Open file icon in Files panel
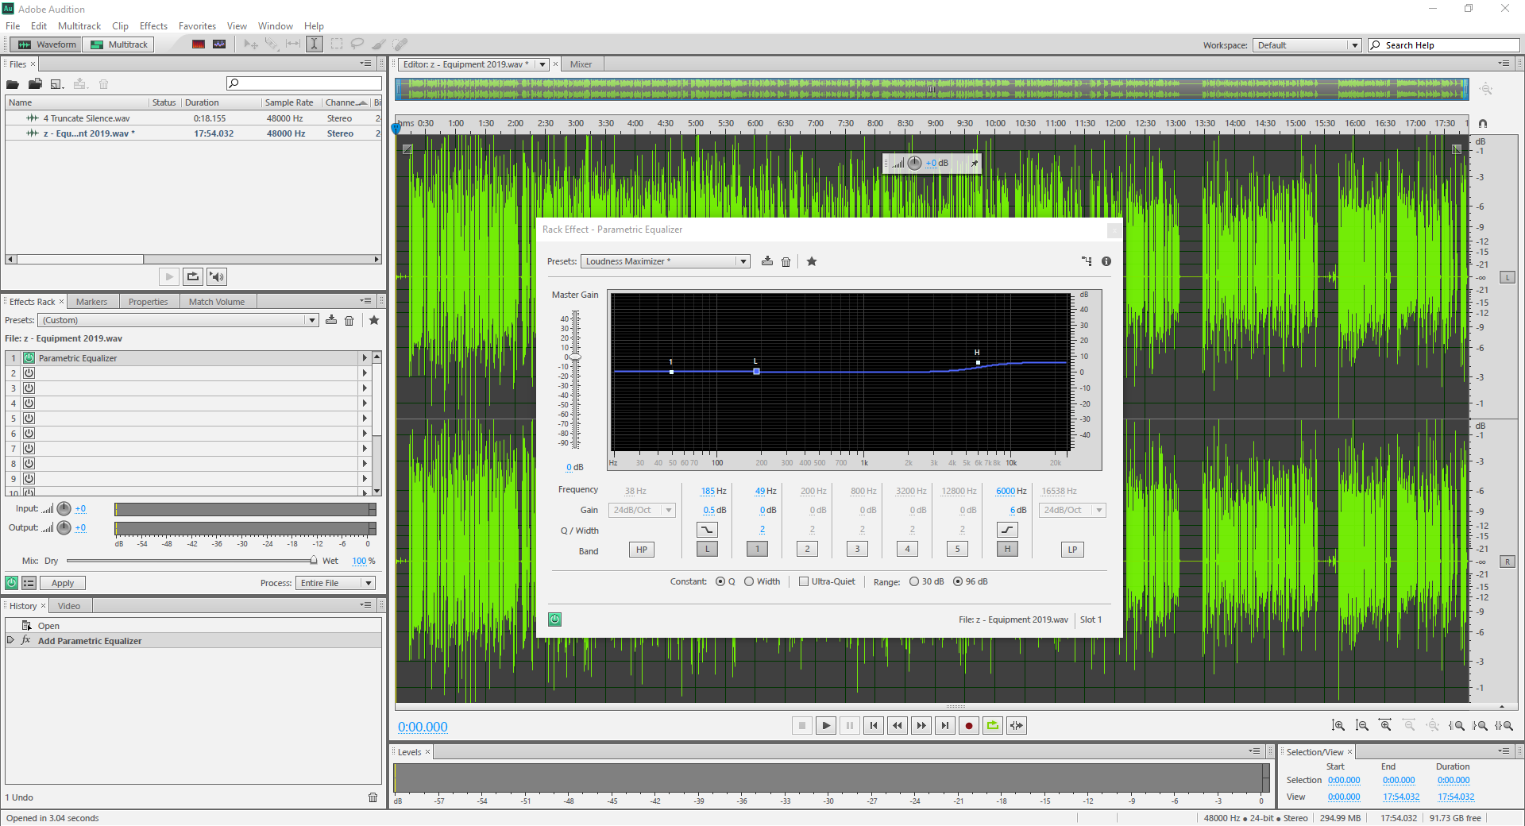Viewport: 1525px width, 826px height. click(x=13, y=84)
